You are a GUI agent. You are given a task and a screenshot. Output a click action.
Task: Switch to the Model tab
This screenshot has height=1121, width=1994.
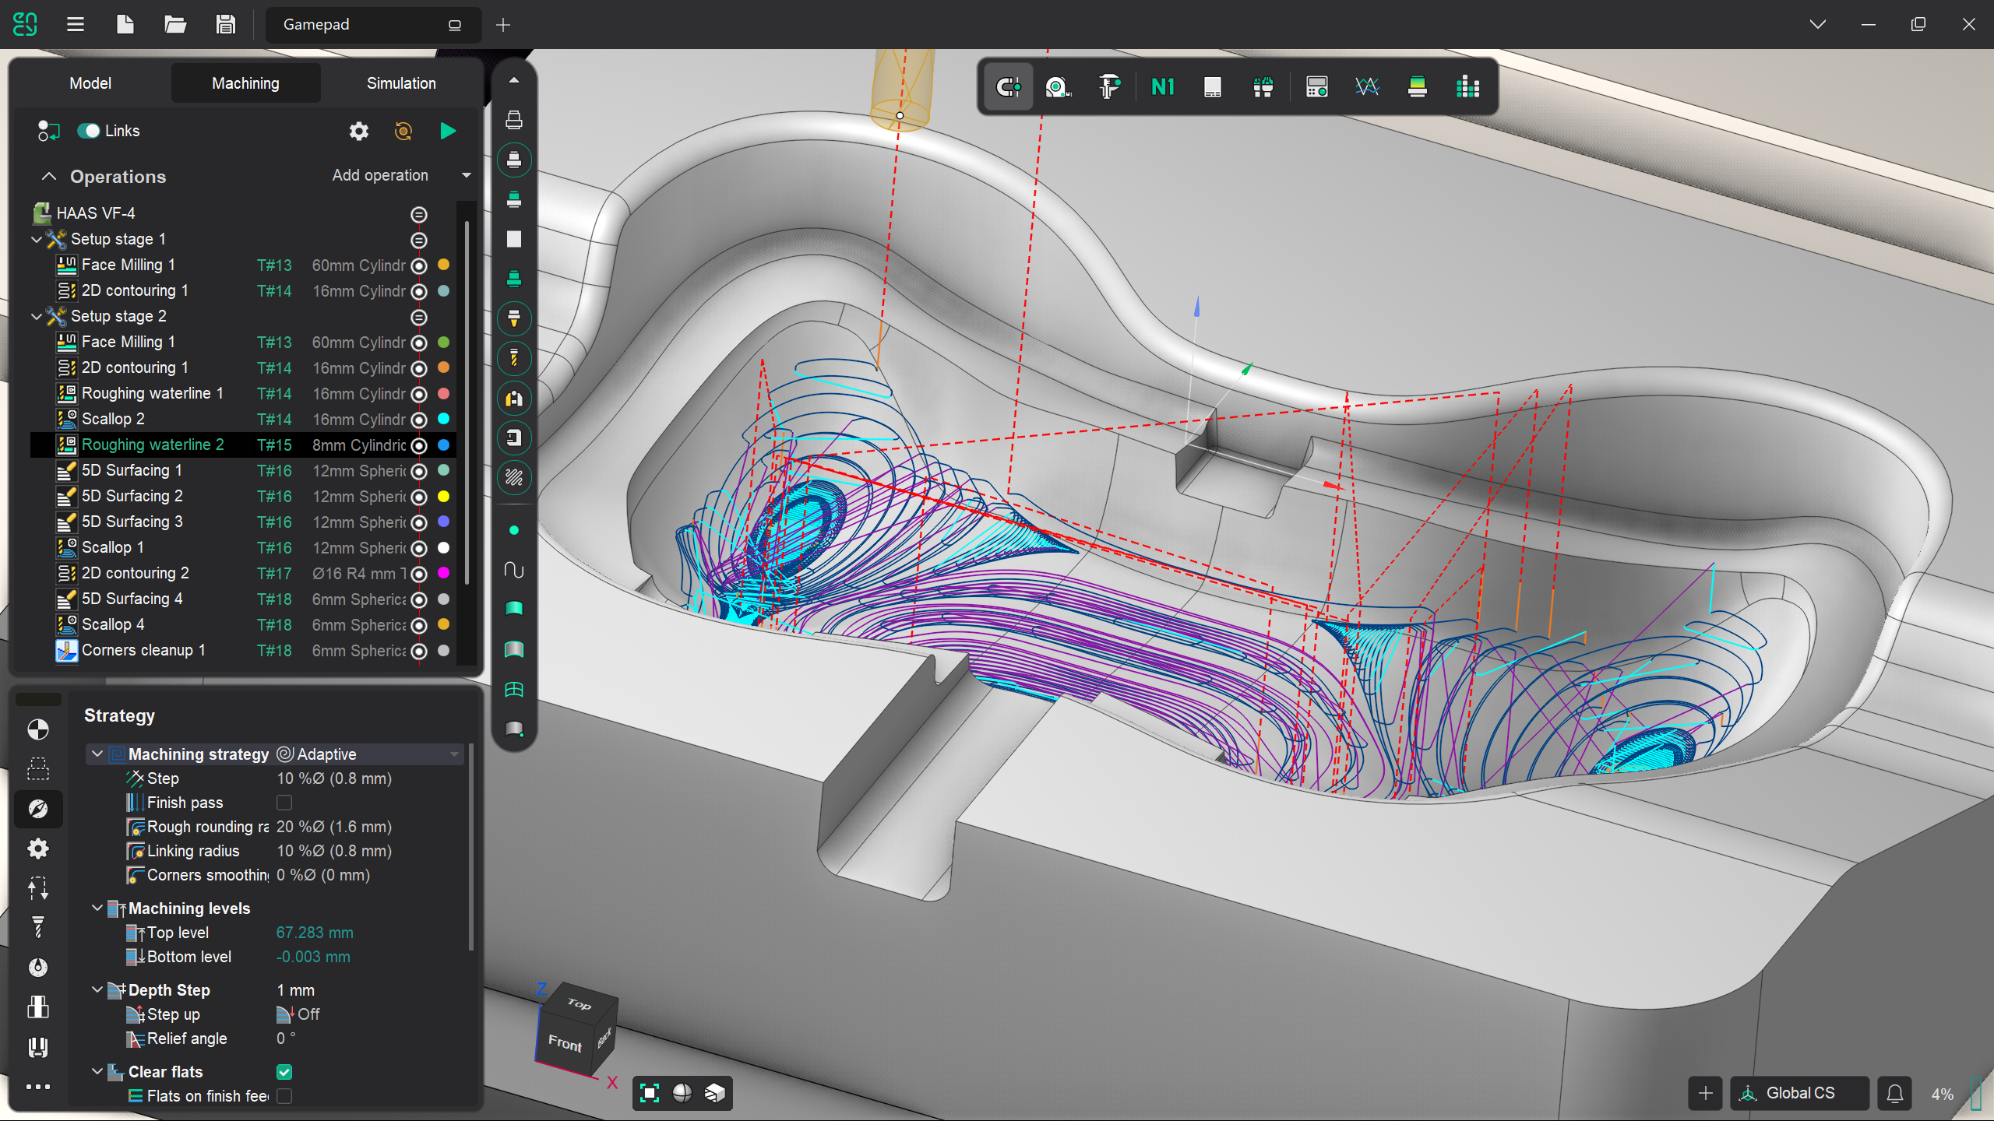(90, 83)
